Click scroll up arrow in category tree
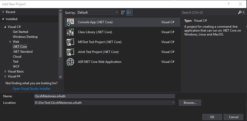 (60, 10)
